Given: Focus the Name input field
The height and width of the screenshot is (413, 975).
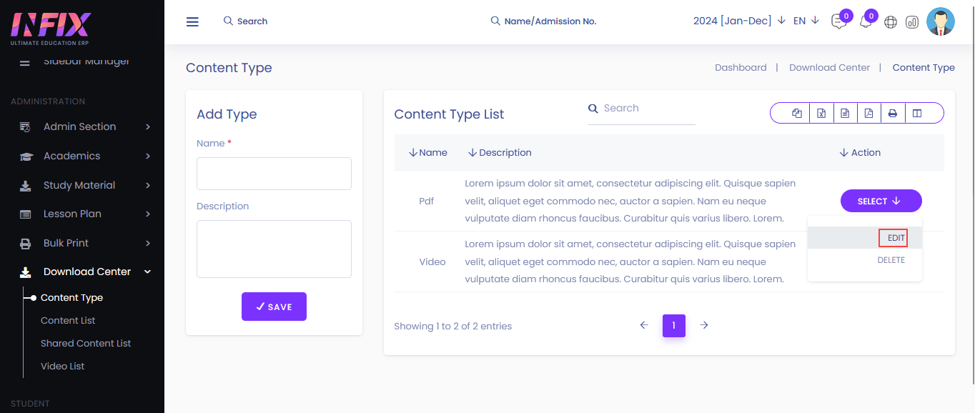Looking at the screenshot, I should [274, 174].
